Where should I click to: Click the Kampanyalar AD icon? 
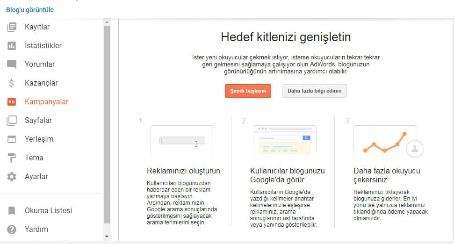12,101
